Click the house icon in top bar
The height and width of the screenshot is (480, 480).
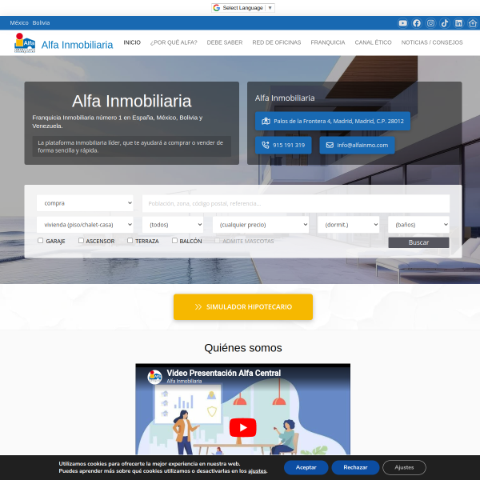coord(473,23)
